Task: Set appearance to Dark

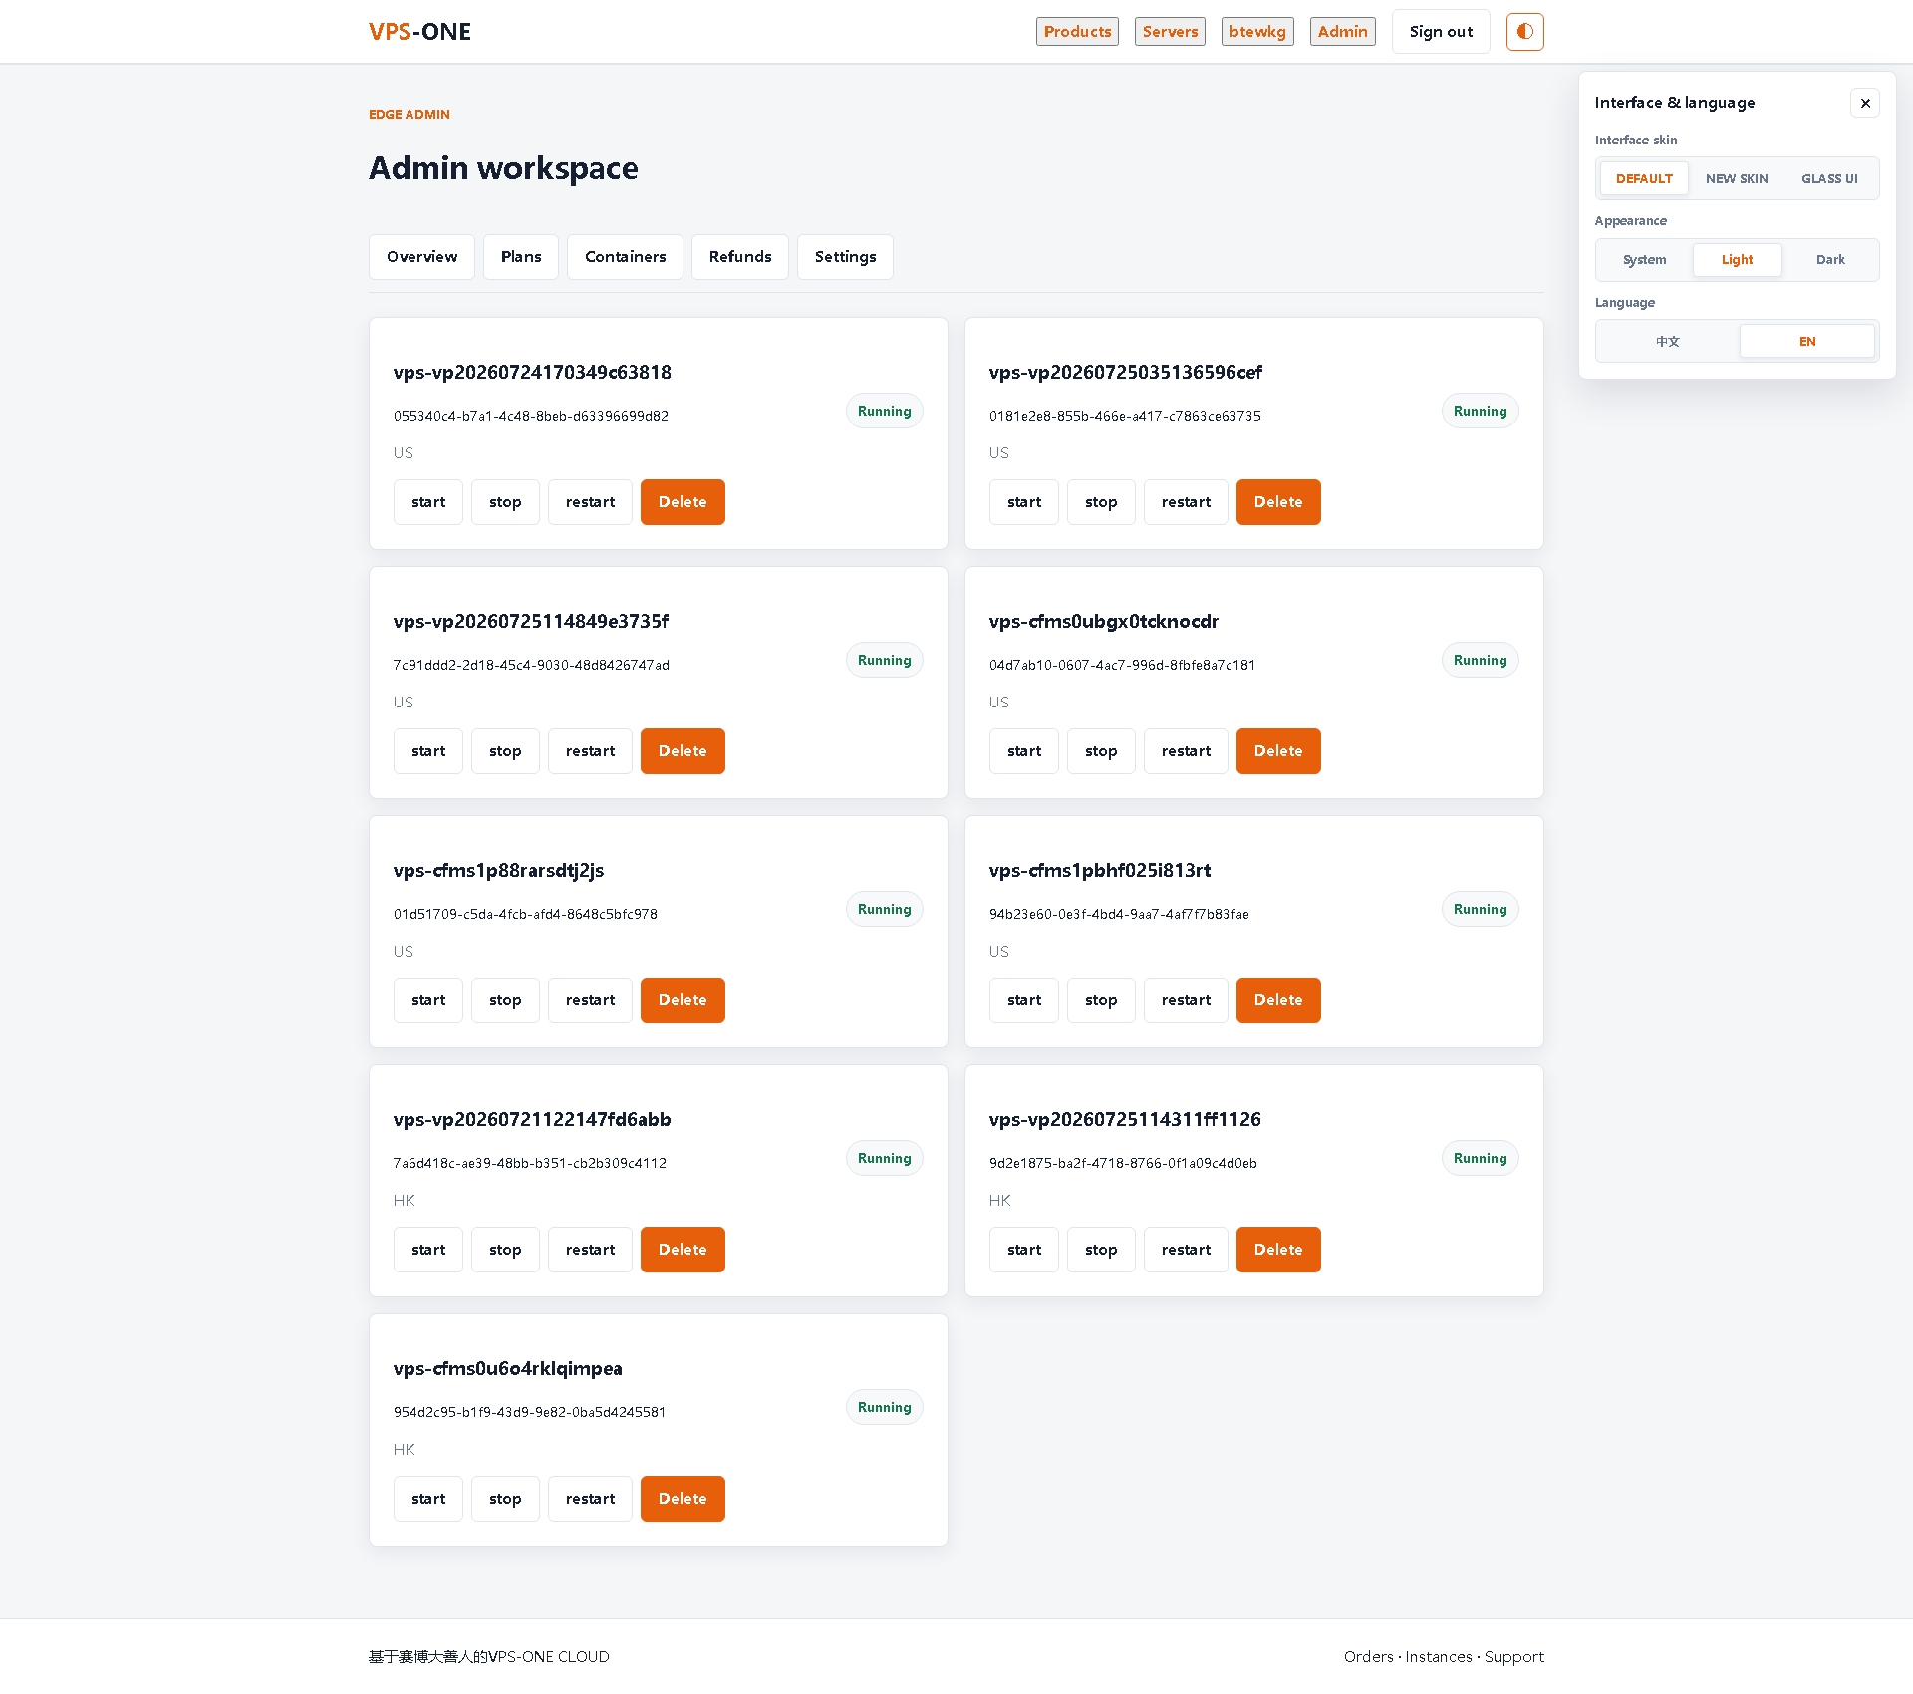Action: click(1829, 260)
